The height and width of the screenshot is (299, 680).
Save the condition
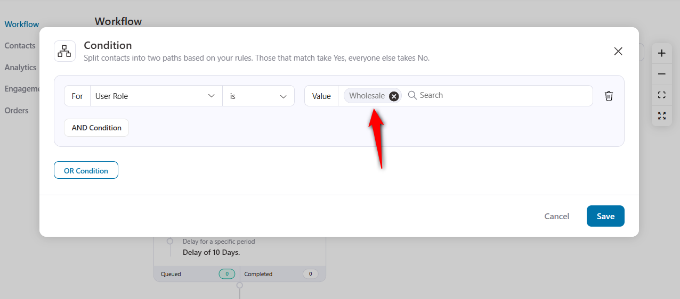(605, 216)
